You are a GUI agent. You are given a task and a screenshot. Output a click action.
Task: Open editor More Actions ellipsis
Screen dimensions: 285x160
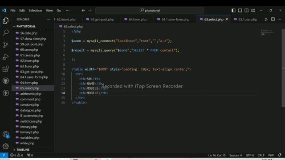pyautogui.click(x=279, y=19)
